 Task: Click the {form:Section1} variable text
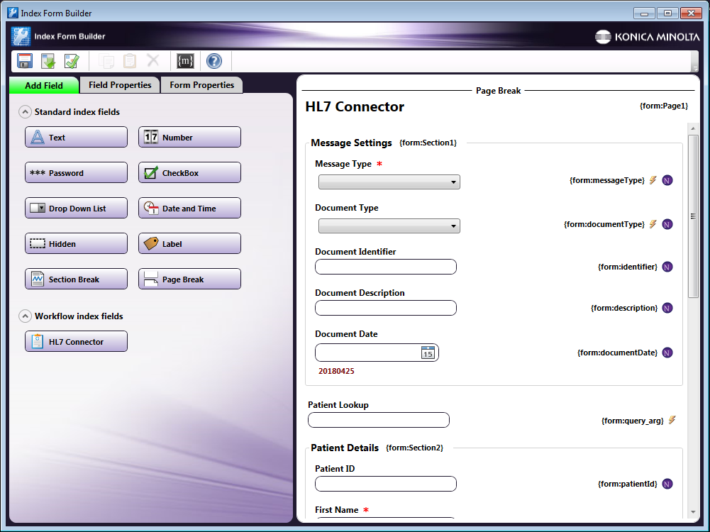tap(428, 143)
